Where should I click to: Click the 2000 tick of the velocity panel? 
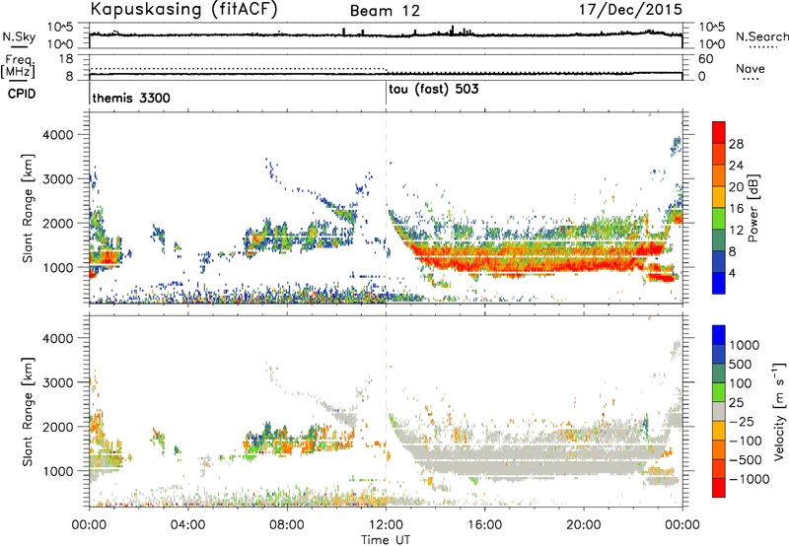click(57, 427)
